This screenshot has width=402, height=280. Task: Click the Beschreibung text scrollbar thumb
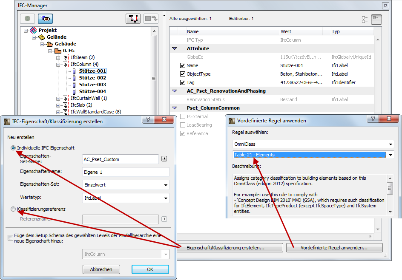pyautogui.click(x=390, y=189)
